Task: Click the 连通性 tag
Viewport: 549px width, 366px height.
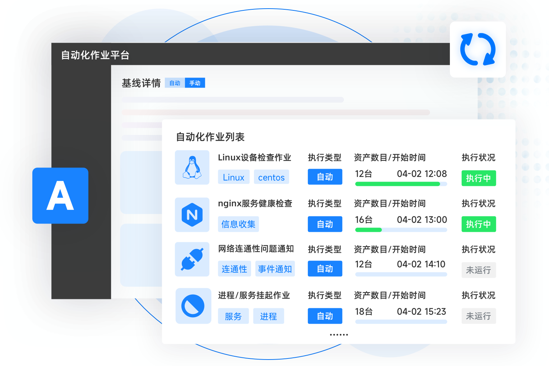Action: point(234,269)
